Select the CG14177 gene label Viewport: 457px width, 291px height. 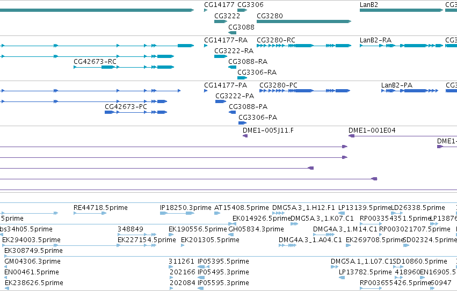[219, 5]
